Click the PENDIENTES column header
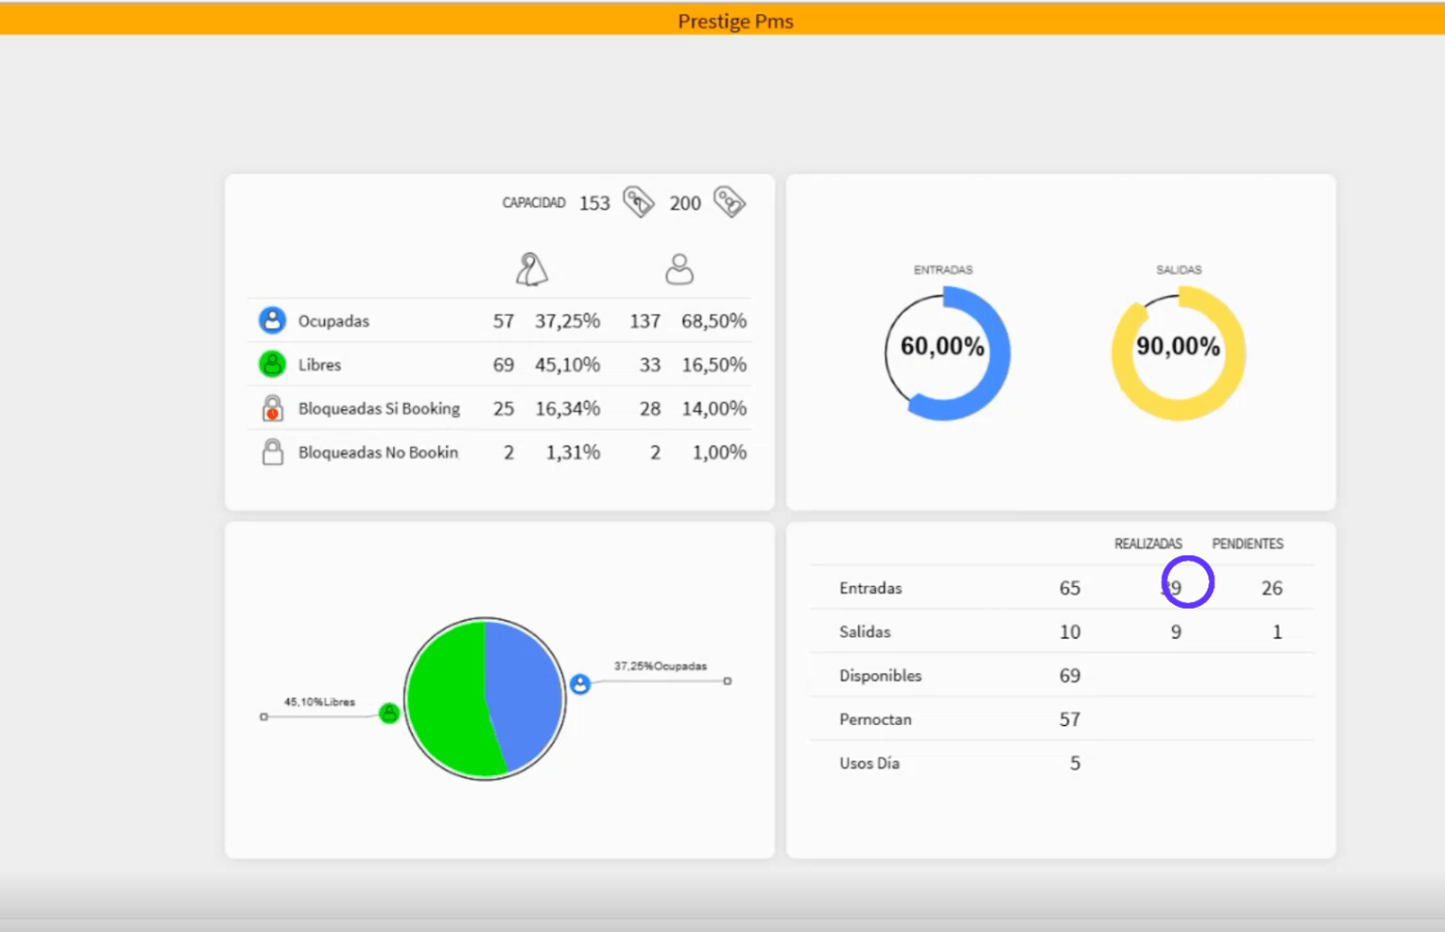Viewport: 1445px width, 932px height. 1247,544
